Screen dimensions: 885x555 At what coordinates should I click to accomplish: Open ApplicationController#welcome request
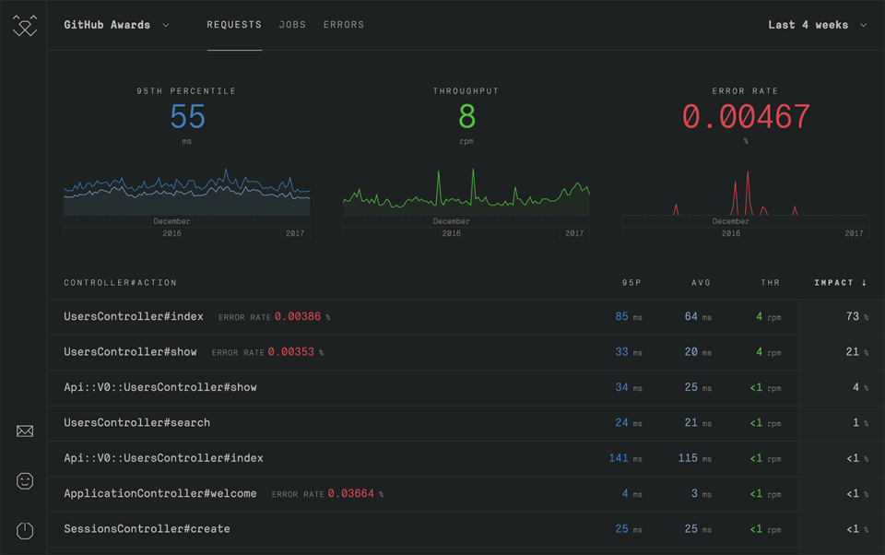159,493
